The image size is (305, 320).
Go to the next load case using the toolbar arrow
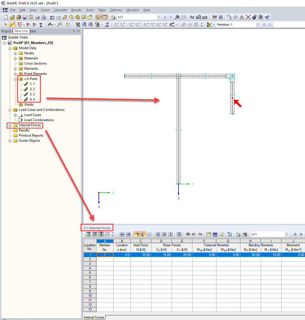171,17
